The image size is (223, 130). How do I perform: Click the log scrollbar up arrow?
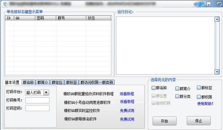(217, 19)
